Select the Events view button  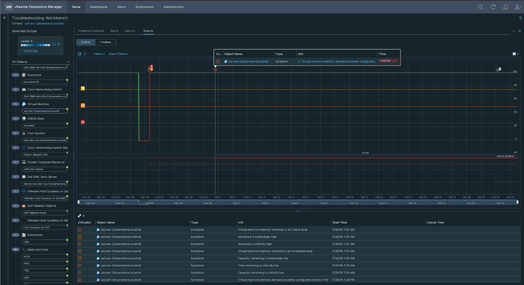click(86, 42)
